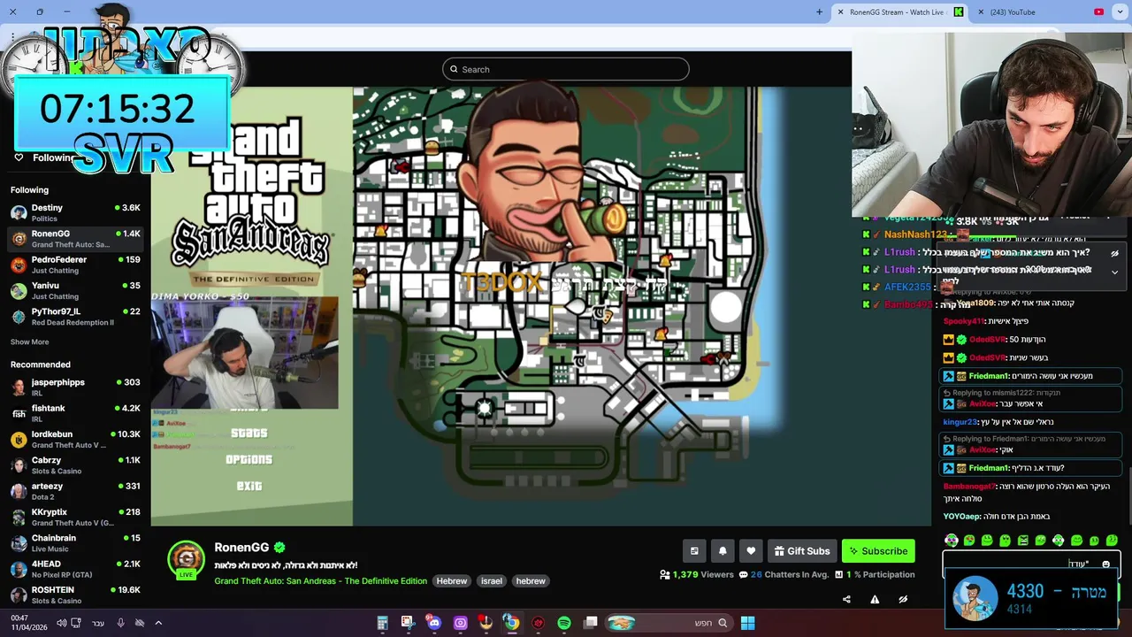The height and width of the screenshot is (637, 1132).
Task: Click the language indicator in system tray
Action: click(x=98, y=623)
